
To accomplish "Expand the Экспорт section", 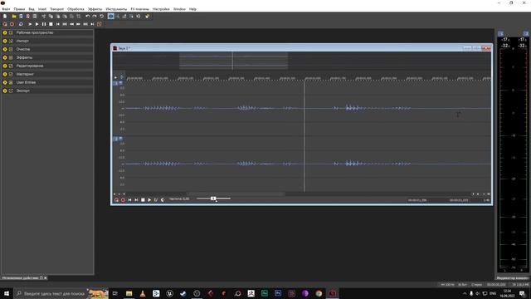I will [x=5, y=91].
